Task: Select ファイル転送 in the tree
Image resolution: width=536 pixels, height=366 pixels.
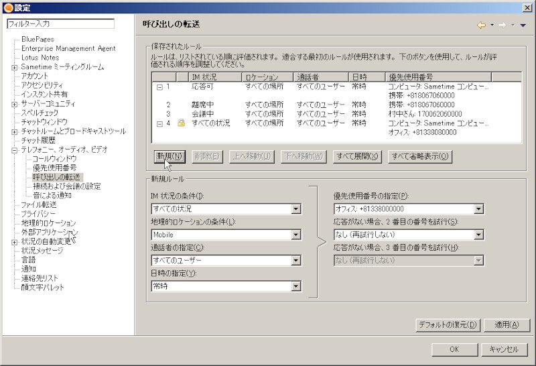Action: [x=39, y=205]
